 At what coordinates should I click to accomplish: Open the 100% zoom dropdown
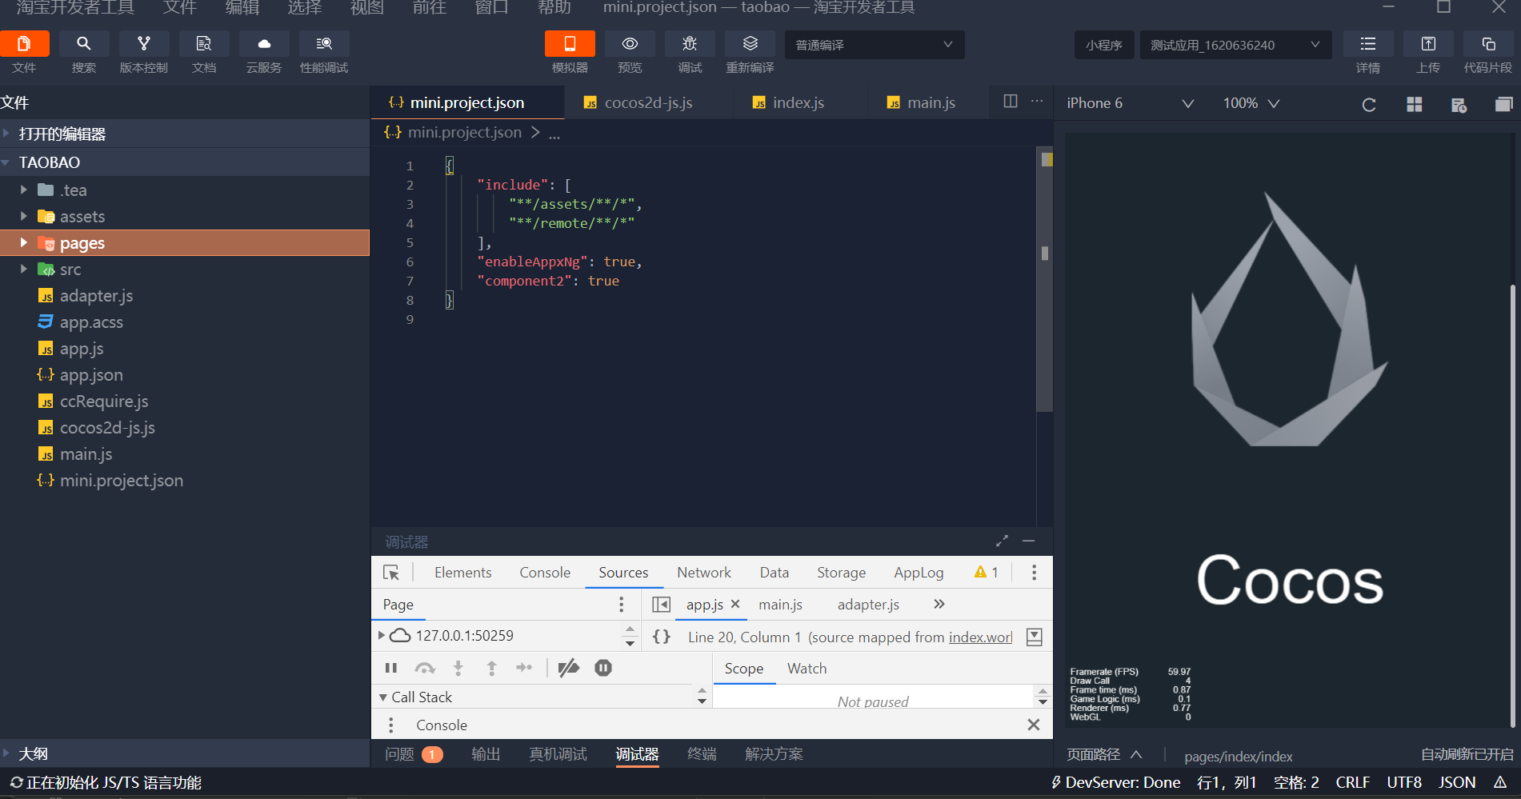click(x=1251, y=103)
